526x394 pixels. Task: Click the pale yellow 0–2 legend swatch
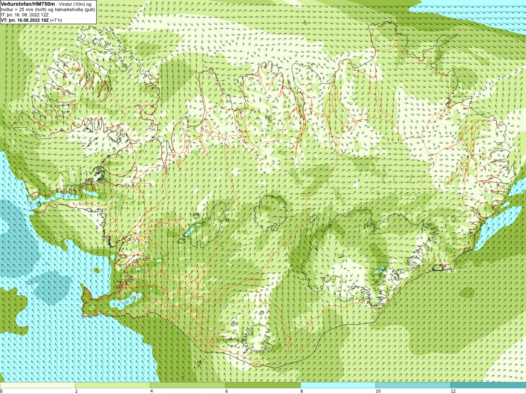point(37,385)
